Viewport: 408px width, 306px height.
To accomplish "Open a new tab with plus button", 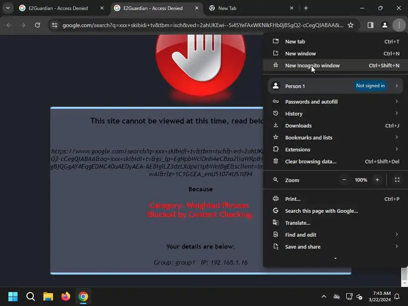I will coord(306,8).
